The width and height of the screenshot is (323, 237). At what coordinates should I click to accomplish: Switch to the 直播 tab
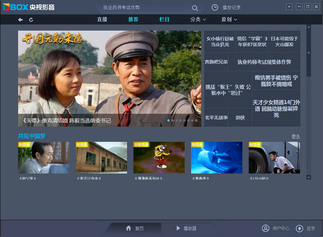pyautogui.click(x=102, y=20)
